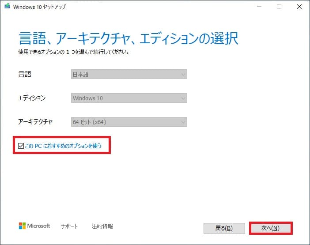310x245 pixels.
Task: Click the Microsoft wordmark text
Action: (x=39, y=226)
